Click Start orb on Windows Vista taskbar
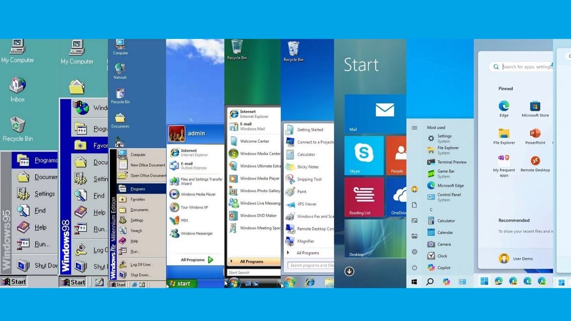Screen dimensions: 571x321 coord(234,282)
